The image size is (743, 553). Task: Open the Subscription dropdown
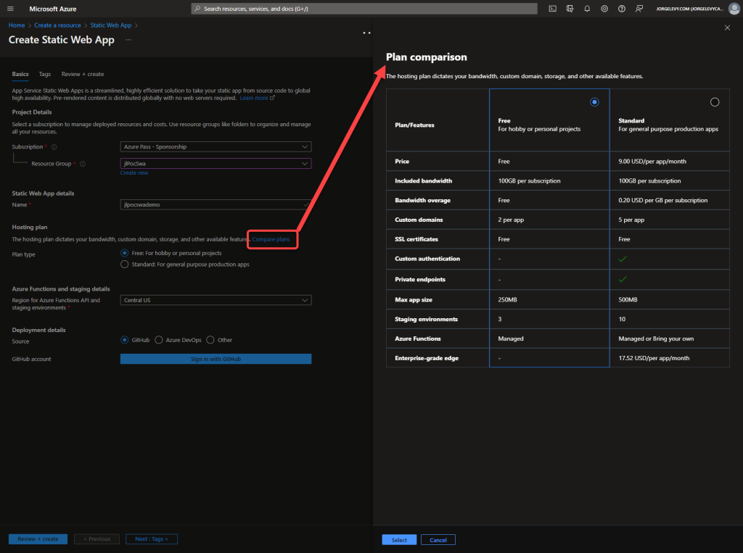coord(215,147)
